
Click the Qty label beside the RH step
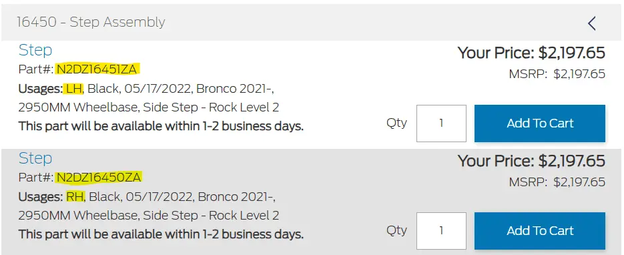click(397, 230)
